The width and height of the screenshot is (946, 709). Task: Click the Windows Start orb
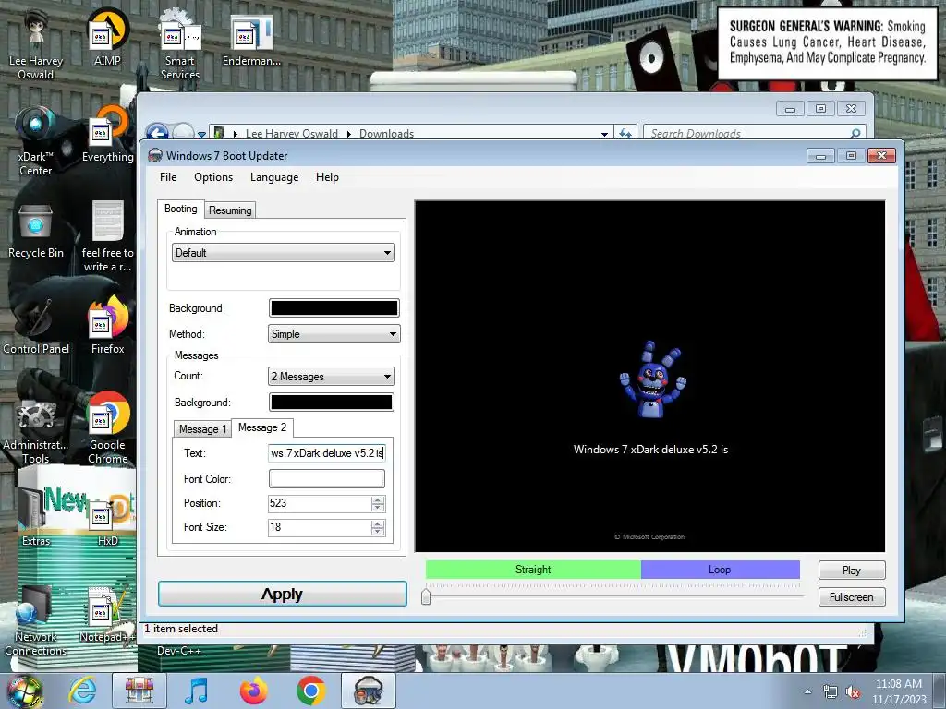click(24, 691)
